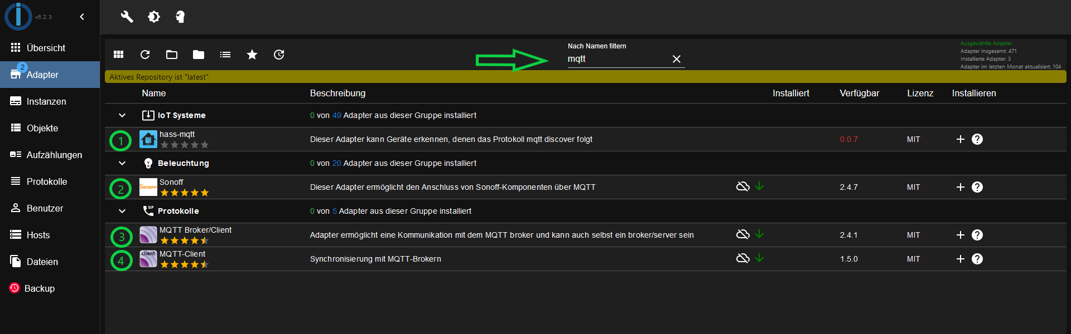Refresh the adapter list
The image size is (1071, 334).
pos(145,55)
